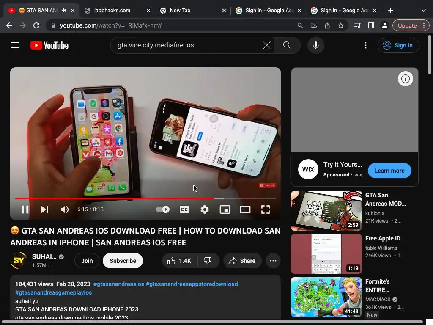Clear the YouTube search box text
Viewport: 433px width, 325px height.
[x=267, y=45]
